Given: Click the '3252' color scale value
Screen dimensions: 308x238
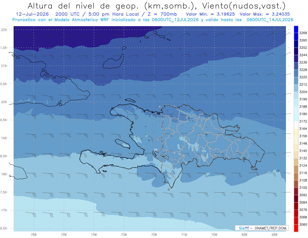Looking at the screenshot, I should [303, 48].
